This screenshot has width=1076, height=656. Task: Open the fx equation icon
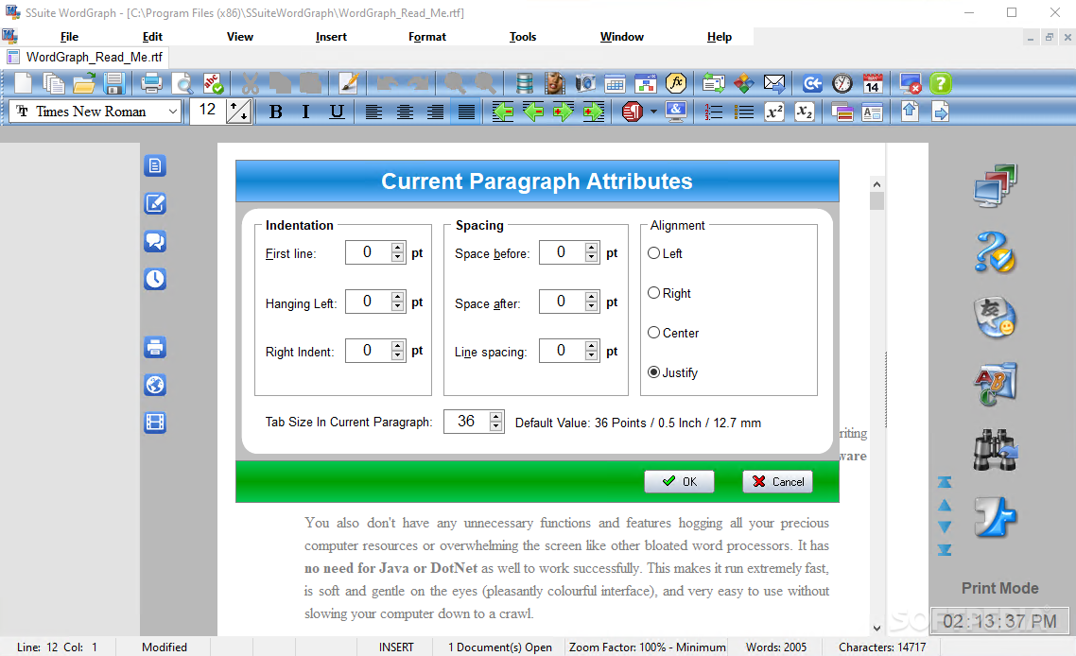[x=676, y=84]
